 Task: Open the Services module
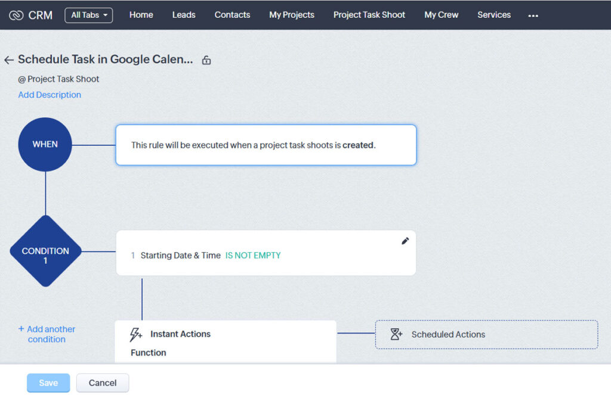tap(494, 15)
